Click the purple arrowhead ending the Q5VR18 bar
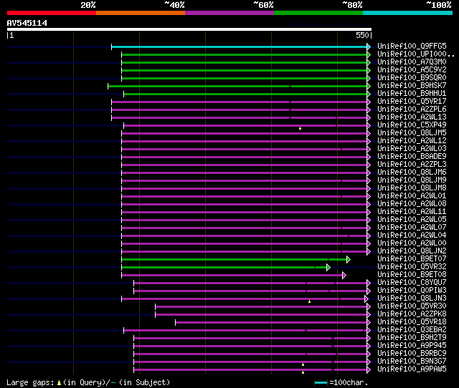The height and width of the screenshot is (388, 459). point(369,323)
